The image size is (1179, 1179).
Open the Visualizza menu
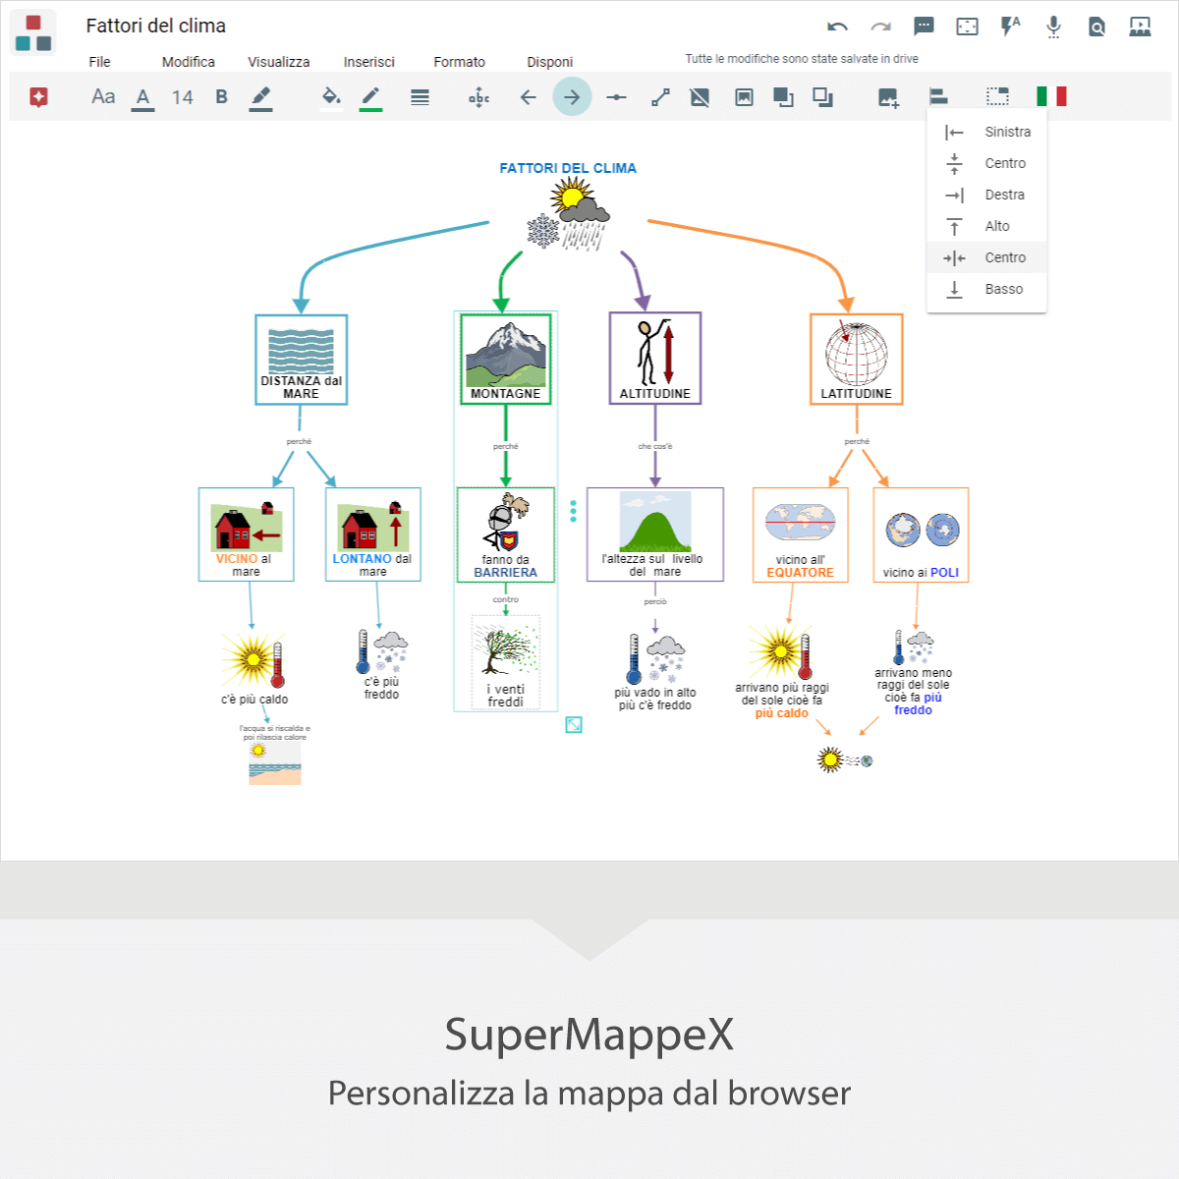(279, 62)
